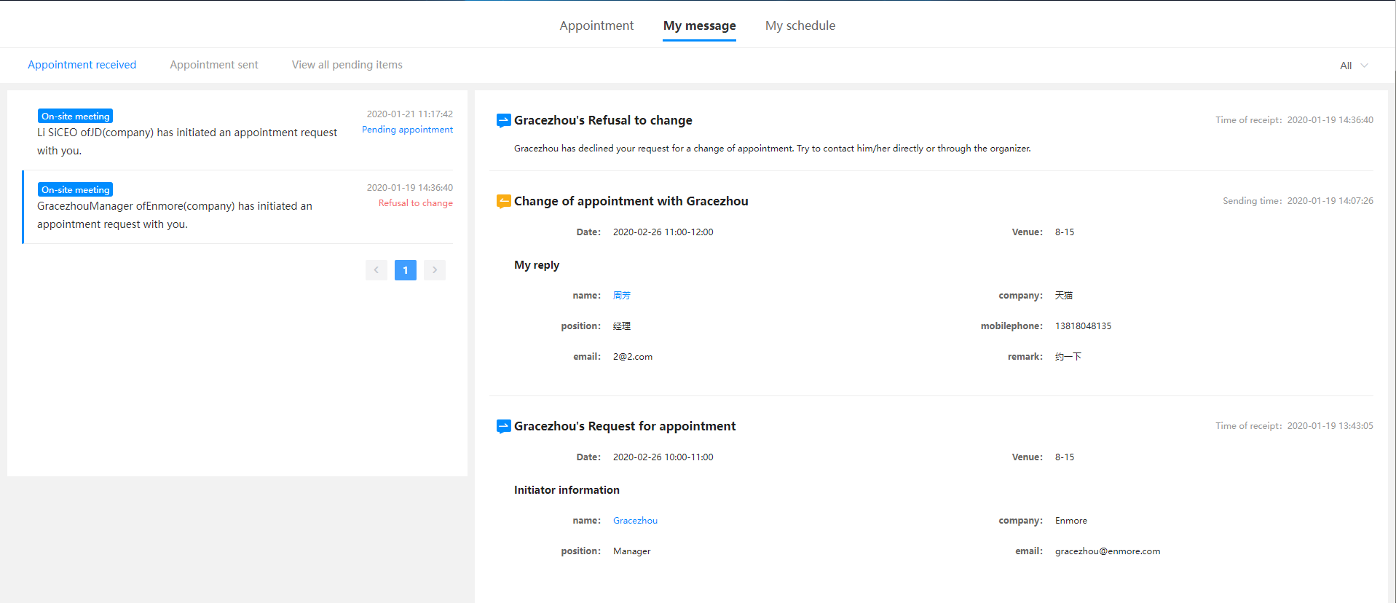This screenshot has height=603, width=1396.
Task: Click company value 天猫
Action: click(1063, 296)
